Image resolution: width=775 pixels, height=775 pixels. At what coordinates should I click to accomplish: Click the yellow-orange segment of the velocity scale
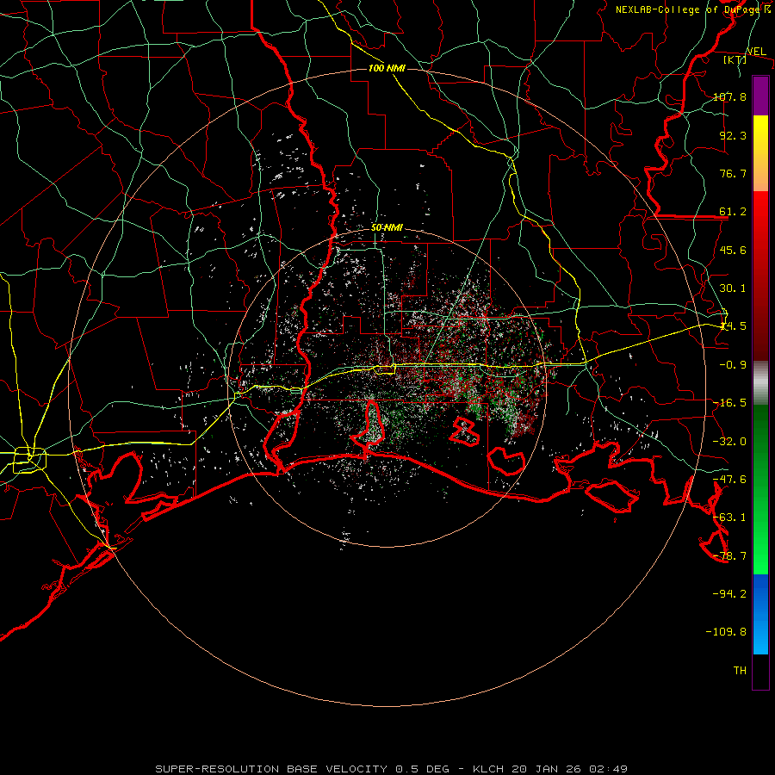760,153
